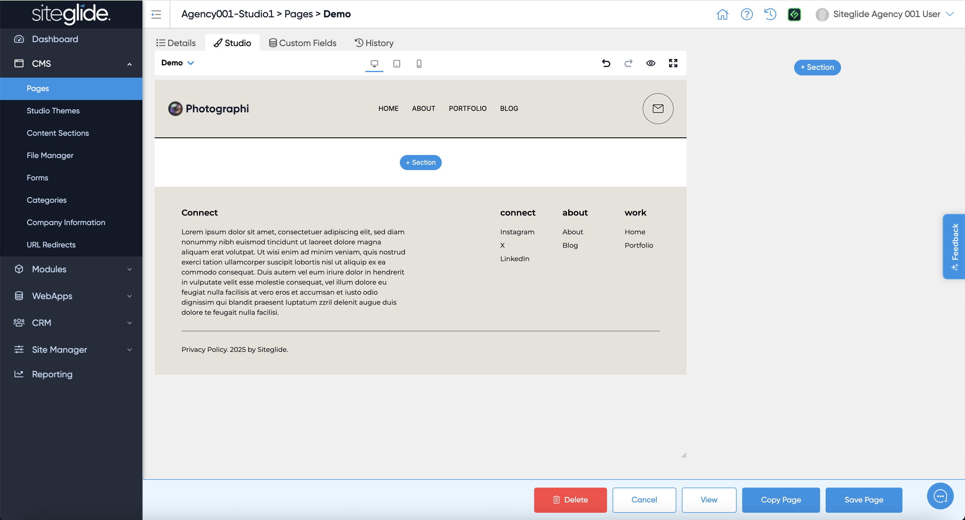Open Studio Themes in the sidebar
The height and width of the screenshot is (520, 965).
[53, 111]
